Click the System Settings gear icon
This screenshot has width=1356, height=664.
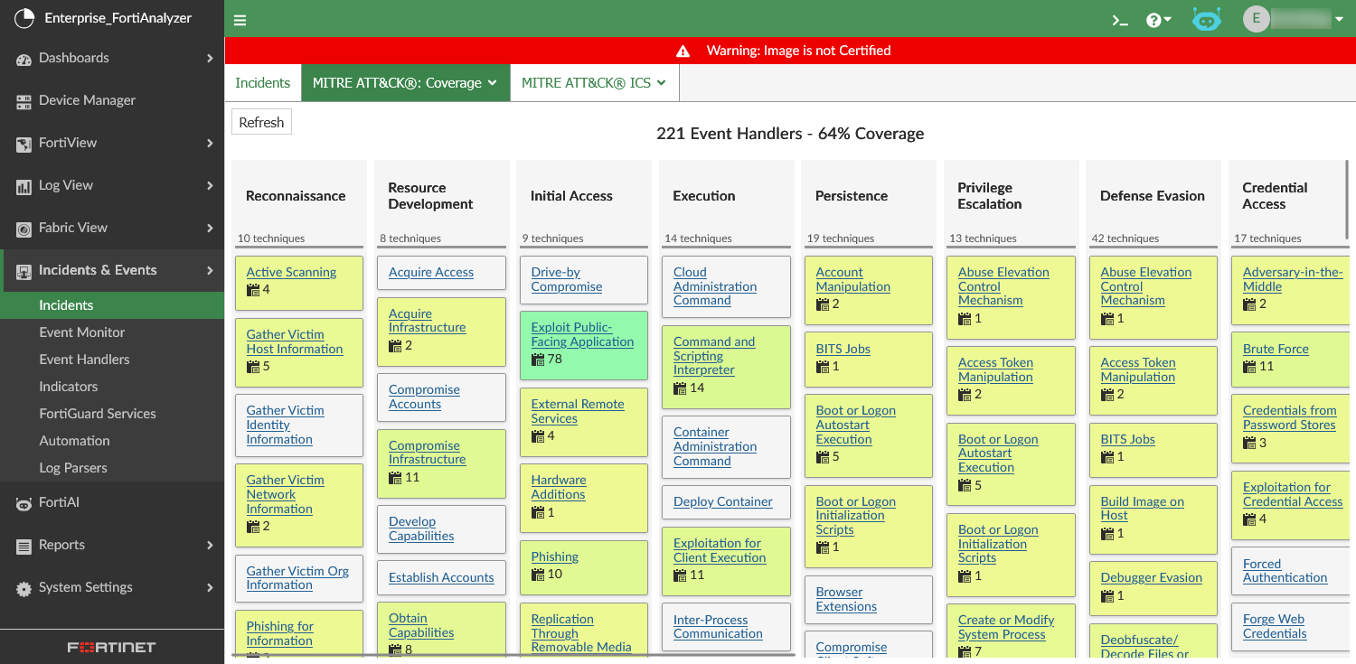24,588
